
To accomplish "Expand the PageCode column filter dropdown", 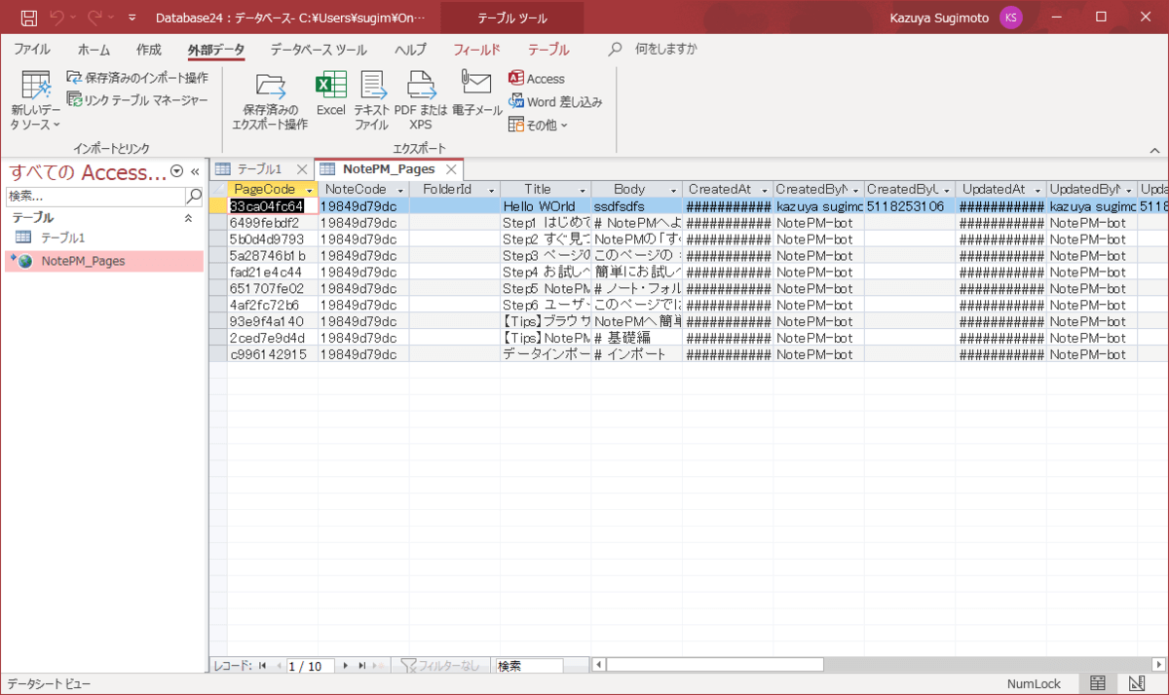I will click(309, 190).
